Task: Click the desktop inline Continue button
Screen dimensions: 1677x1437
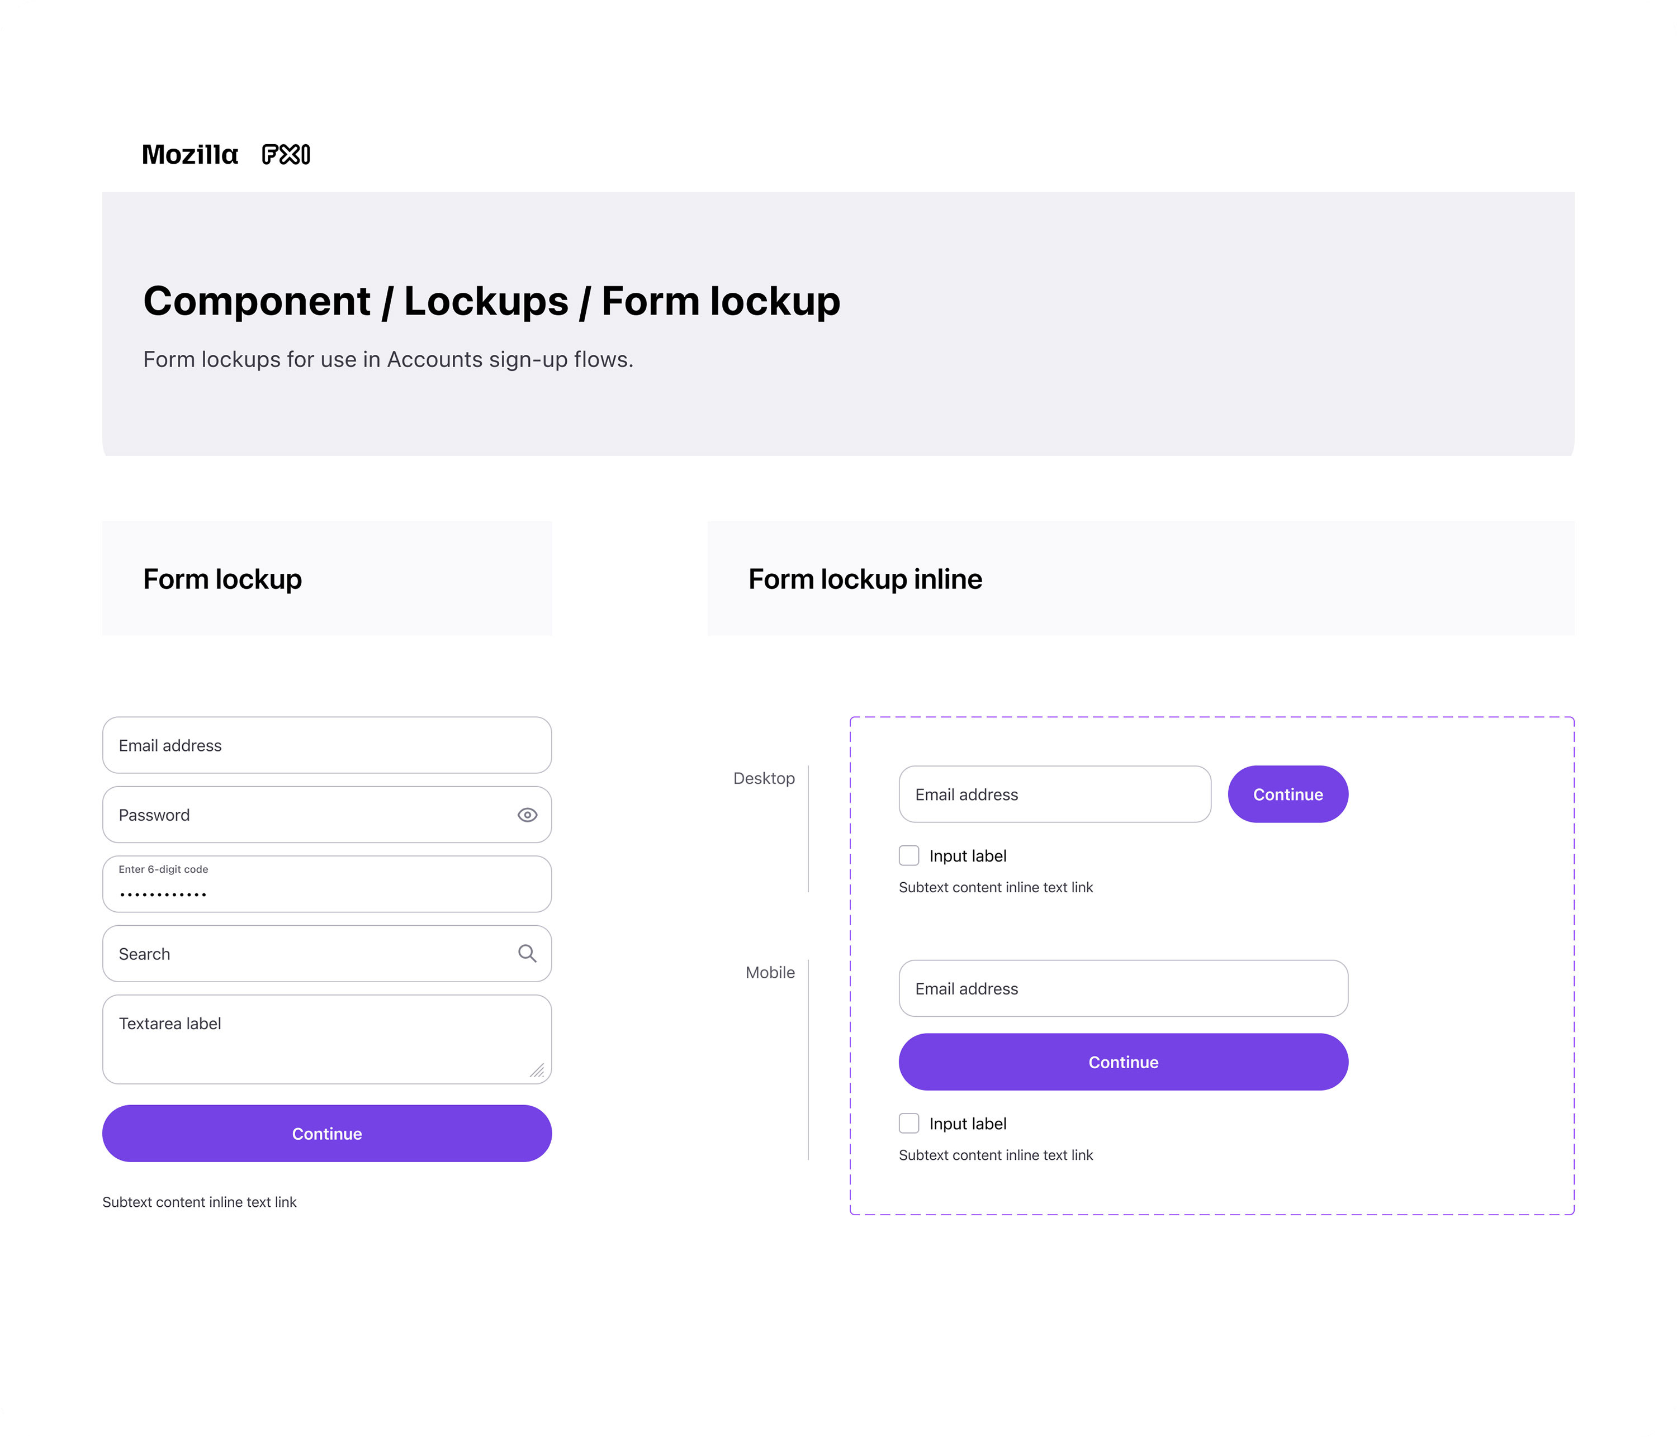Action: click(x=1288, y=794)
